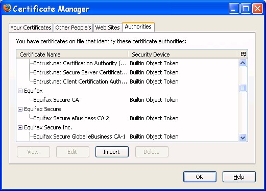
Task: Click the greyed-out Delete button
Action: pos(152,152)
